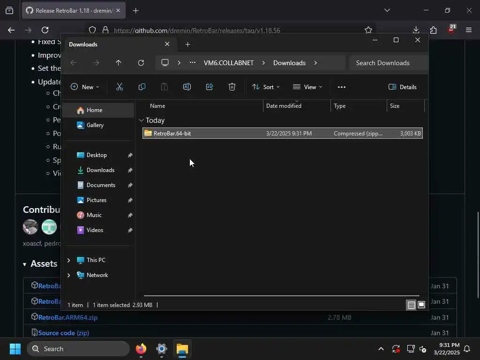Expand the This PC tree node
Image resolution: width=480 pixels, height=360 pixels.
pos(68,260)
